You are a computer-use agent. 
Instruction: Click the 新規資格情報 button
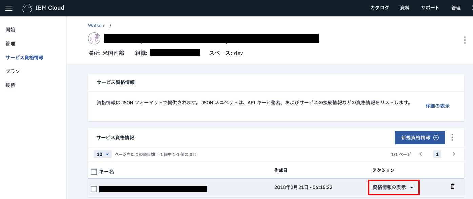(420, 138)
